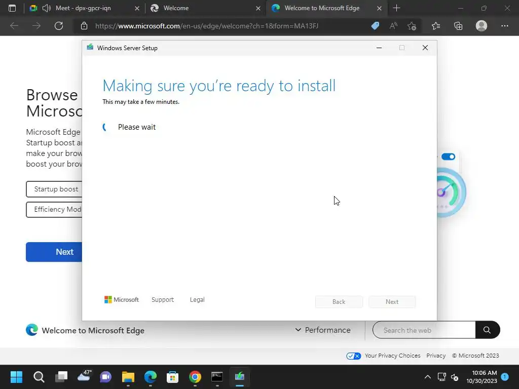Click the Edge logo beside Welcome text
519x389 pixels.
(32, 330)
